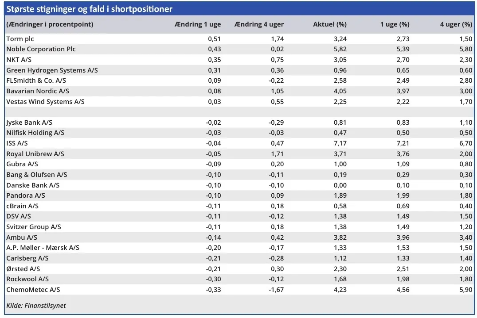Click the "4 uger (%)" column header
The width and height of the screenshot is (477, 318).
coord(456,25)
